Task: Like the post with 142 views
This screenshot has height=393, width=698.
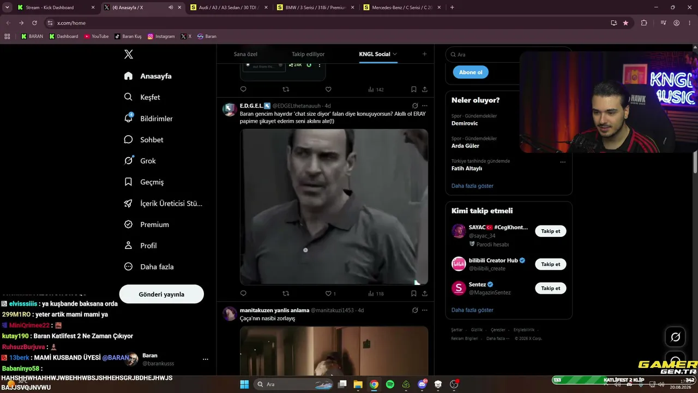Action: click(x=328, y=90)
